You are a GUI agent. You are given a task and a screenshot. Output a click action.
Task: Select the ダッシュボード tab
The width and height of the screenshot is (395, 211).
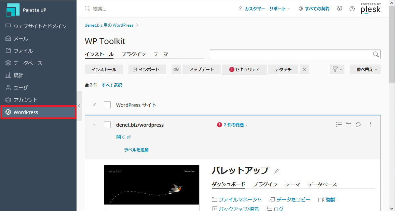pyautogui.click(x=229, y=185)
